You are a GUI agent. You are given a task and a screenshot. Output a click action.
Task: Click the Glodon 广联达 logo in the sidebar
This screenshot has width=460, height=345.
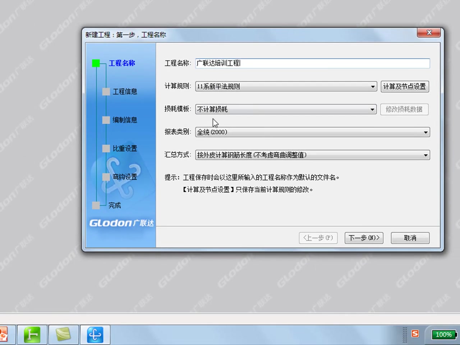121,223
